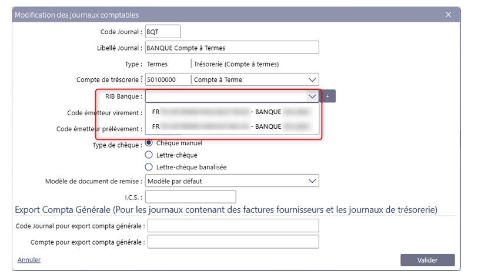Click the plus button beside RIB Banque
Image resolution: width=488 pixels, height=274 pixels.
click(327, 96)
